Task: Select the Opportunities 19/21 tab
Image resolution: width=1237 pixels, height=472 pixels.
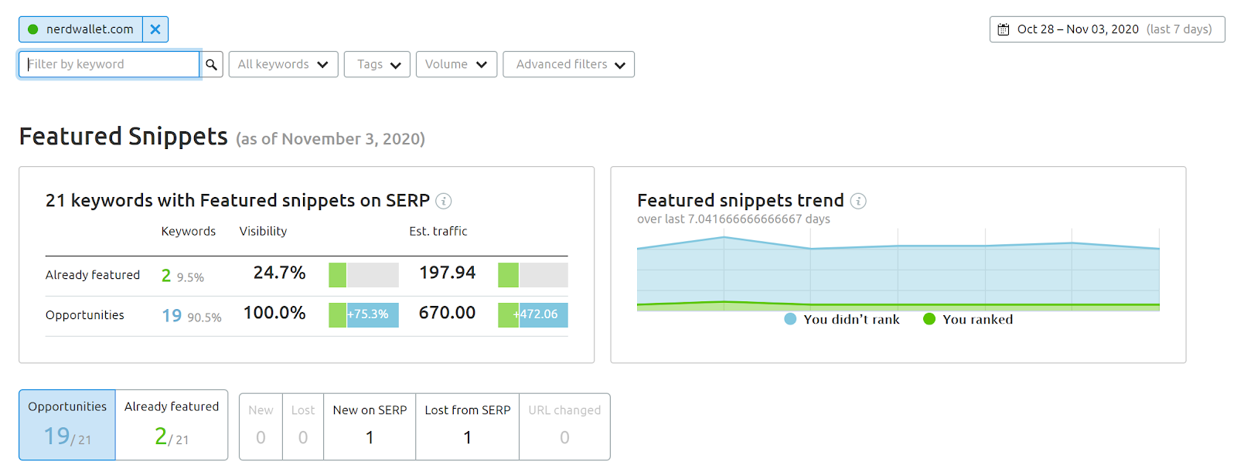Action: click(x=67, y=425)
